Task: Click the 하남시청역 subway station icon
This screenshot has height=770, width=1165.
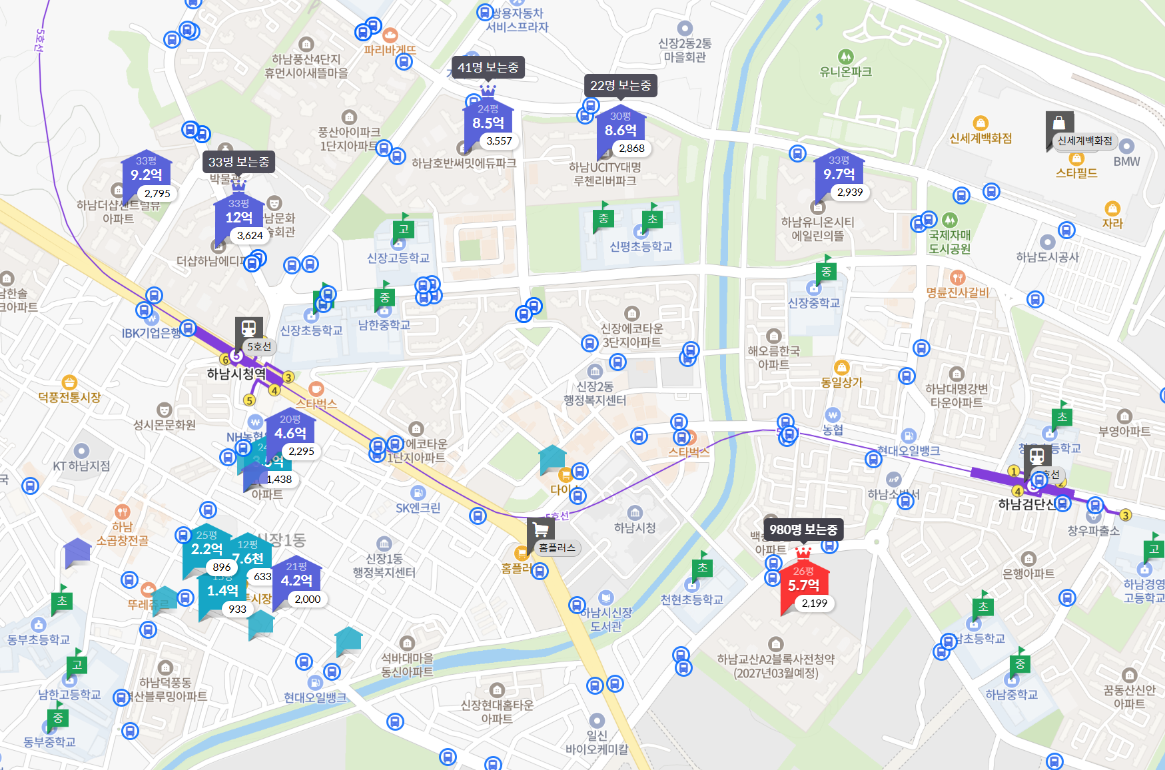Action: 248,328
